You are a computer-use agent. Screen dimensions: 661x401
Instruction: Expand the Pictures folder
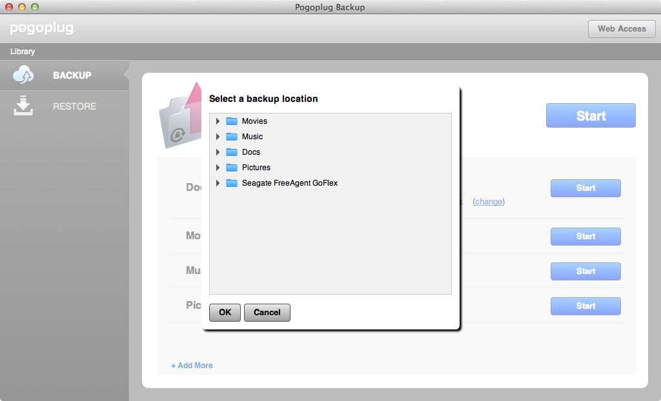[x=218, y=168]
